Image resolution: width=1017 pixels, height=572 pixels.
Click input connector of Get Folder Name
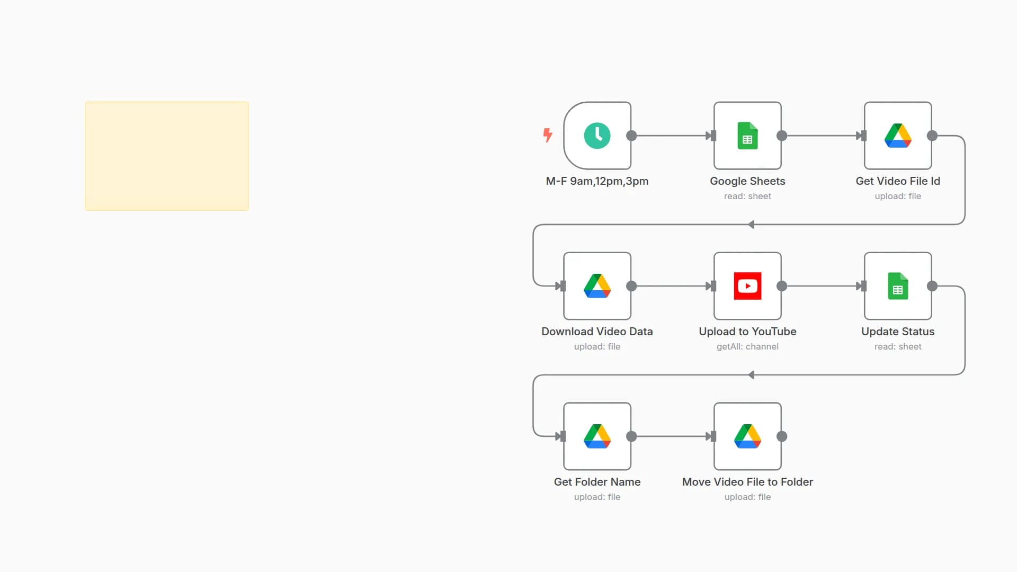[563, 436]
